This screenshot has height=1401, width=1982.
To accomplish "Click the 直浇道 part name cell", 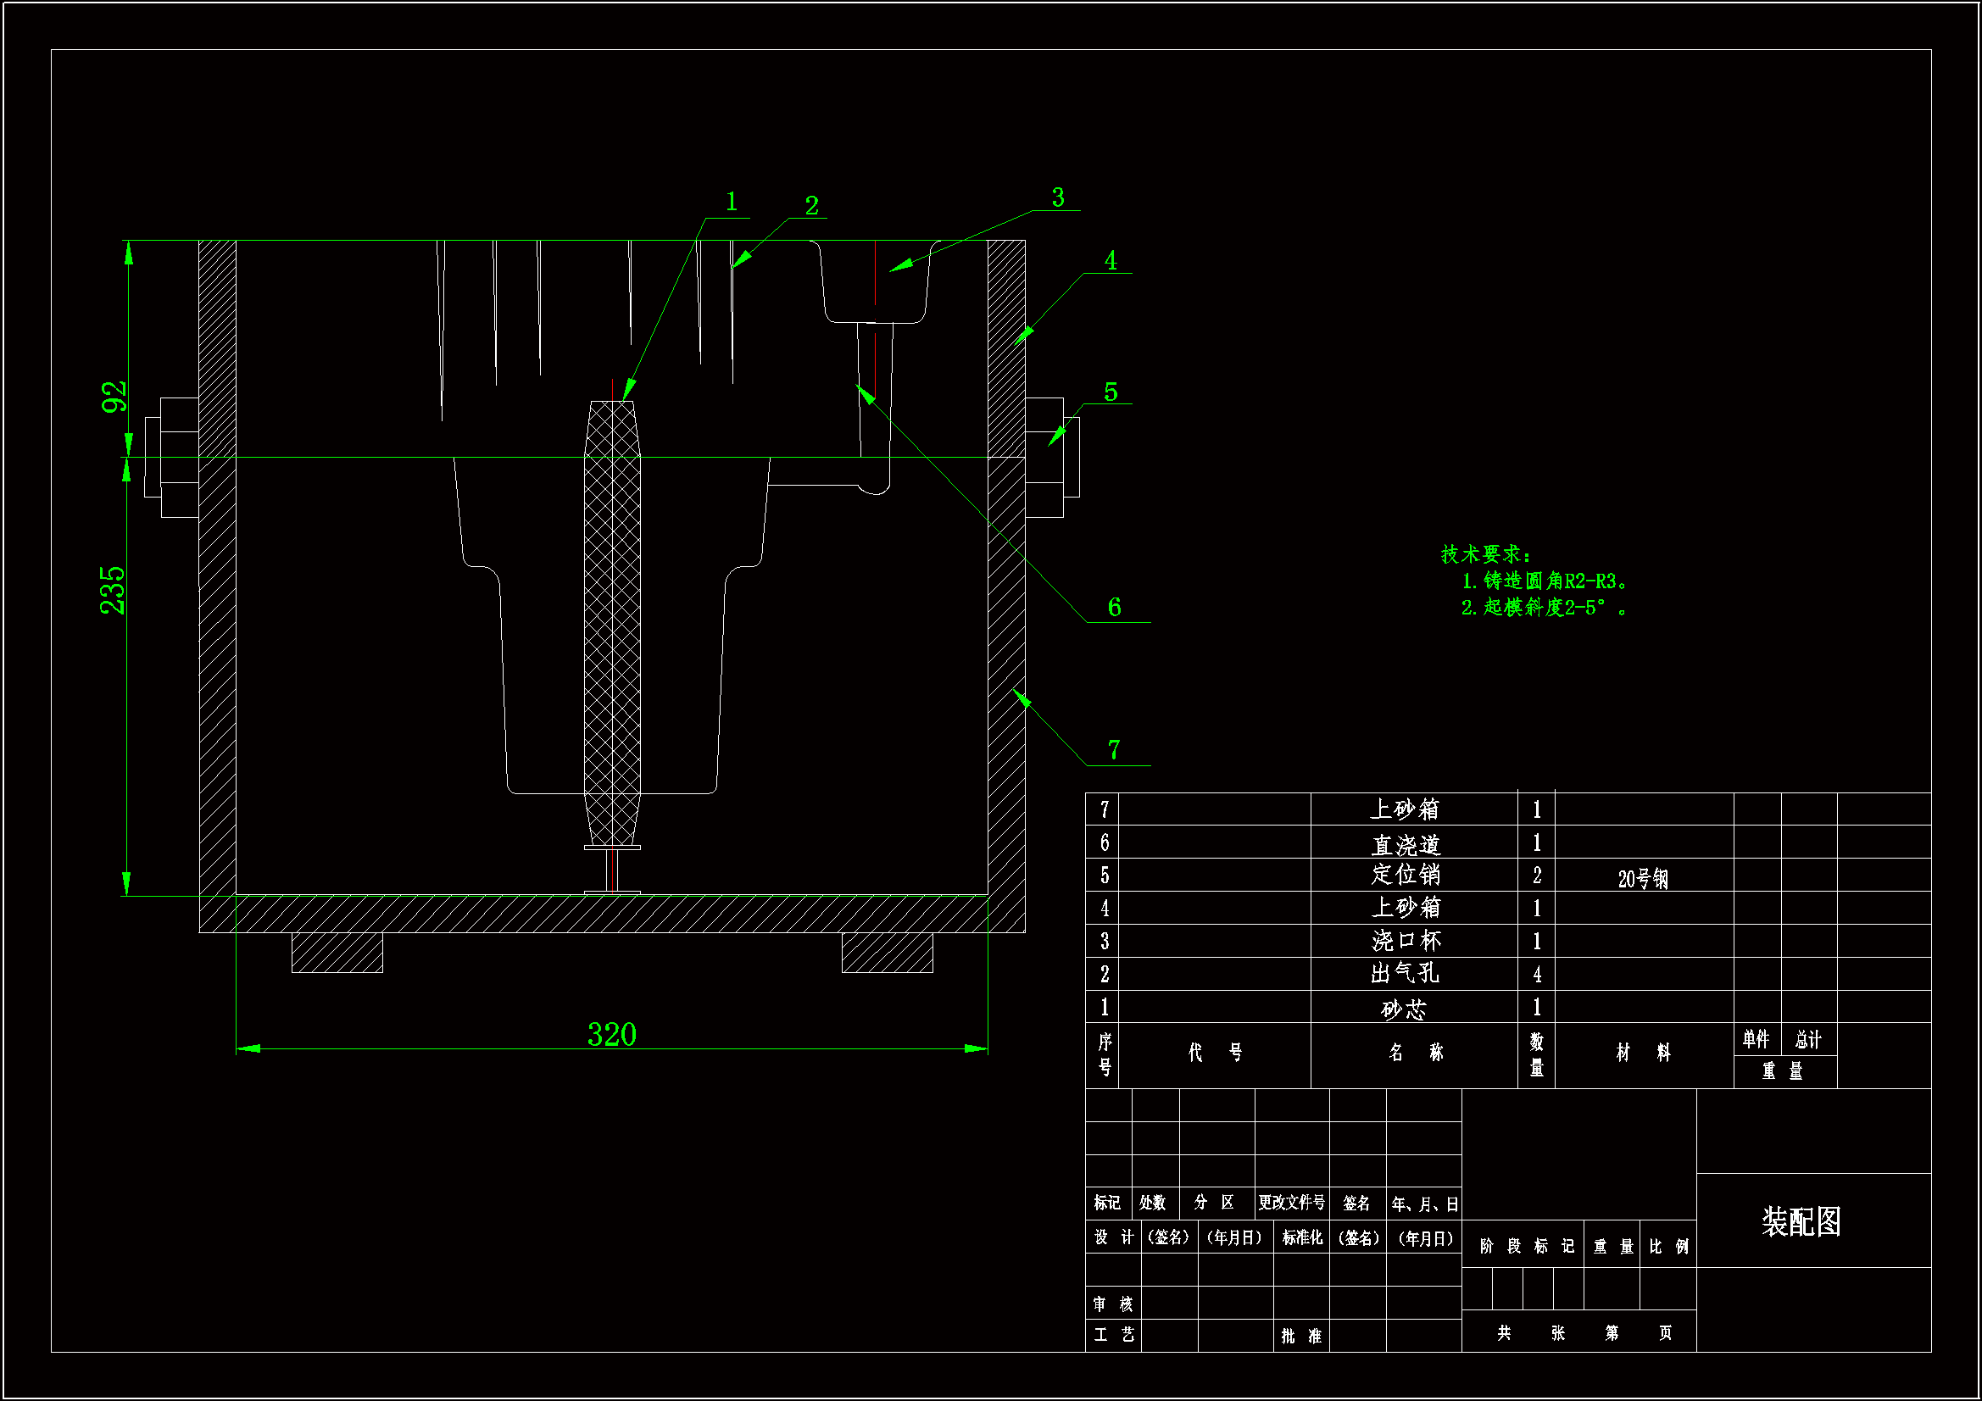I will point(1406,844).
